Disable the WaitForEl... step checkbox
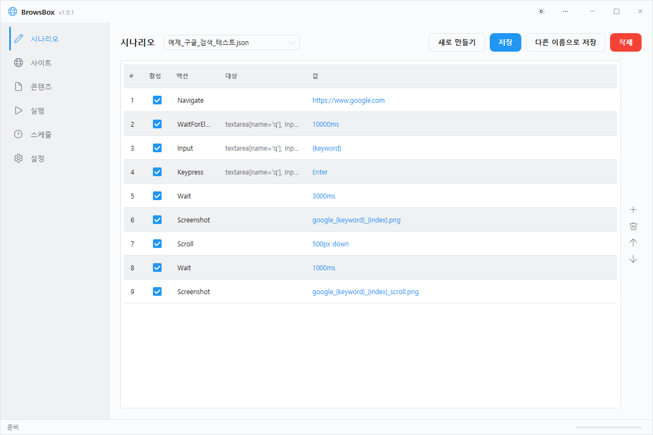653x435 pixels. click(x=157, y=124)
